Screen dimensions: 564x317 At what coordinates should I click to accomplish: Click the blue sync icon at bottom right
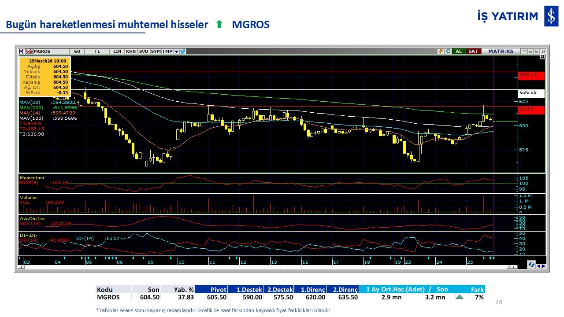tap(531, 265)
